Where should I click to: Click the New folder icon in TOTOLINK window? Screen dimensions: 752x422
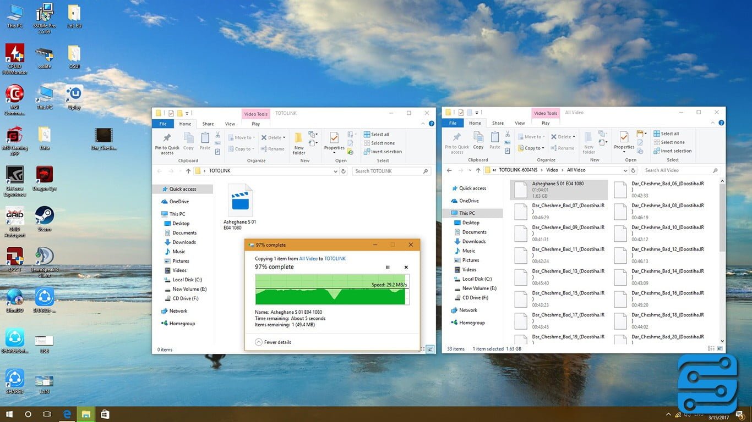tap(299, 142)
